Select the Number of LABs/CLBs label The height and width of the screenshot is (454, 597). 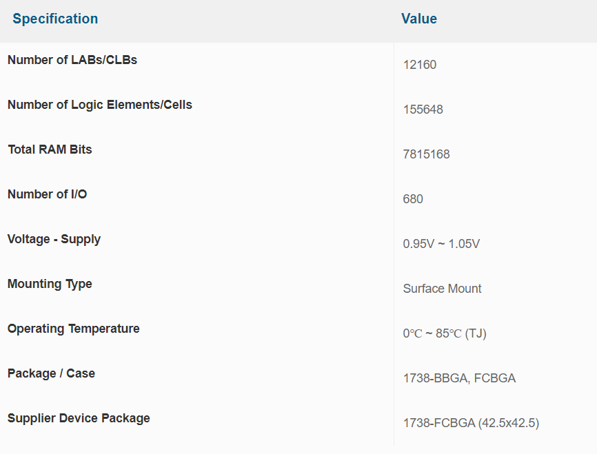coord(72,60)
